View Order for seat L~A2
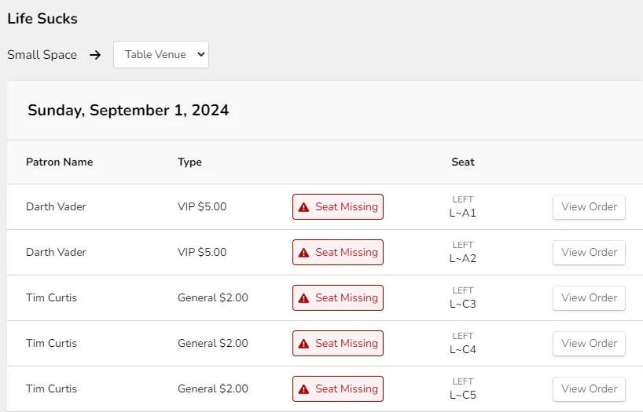643x412 pixels. (589, 252)
